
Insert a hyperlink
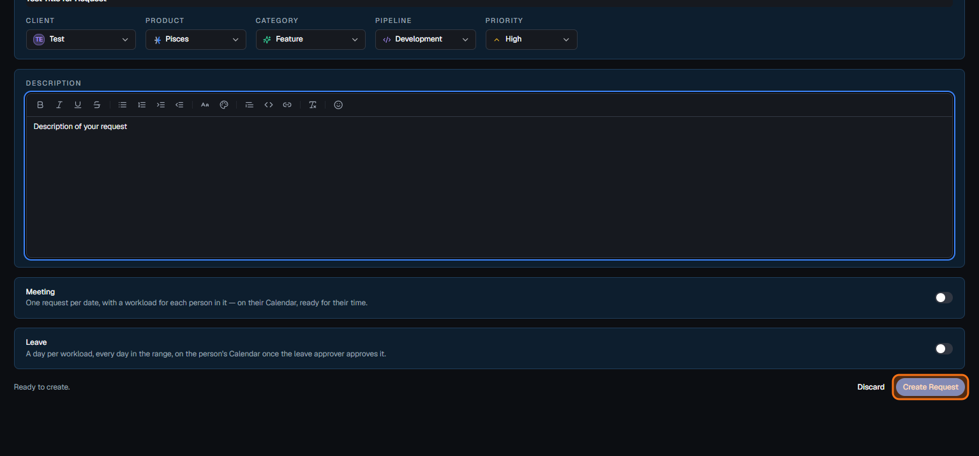tap(287, 105)
